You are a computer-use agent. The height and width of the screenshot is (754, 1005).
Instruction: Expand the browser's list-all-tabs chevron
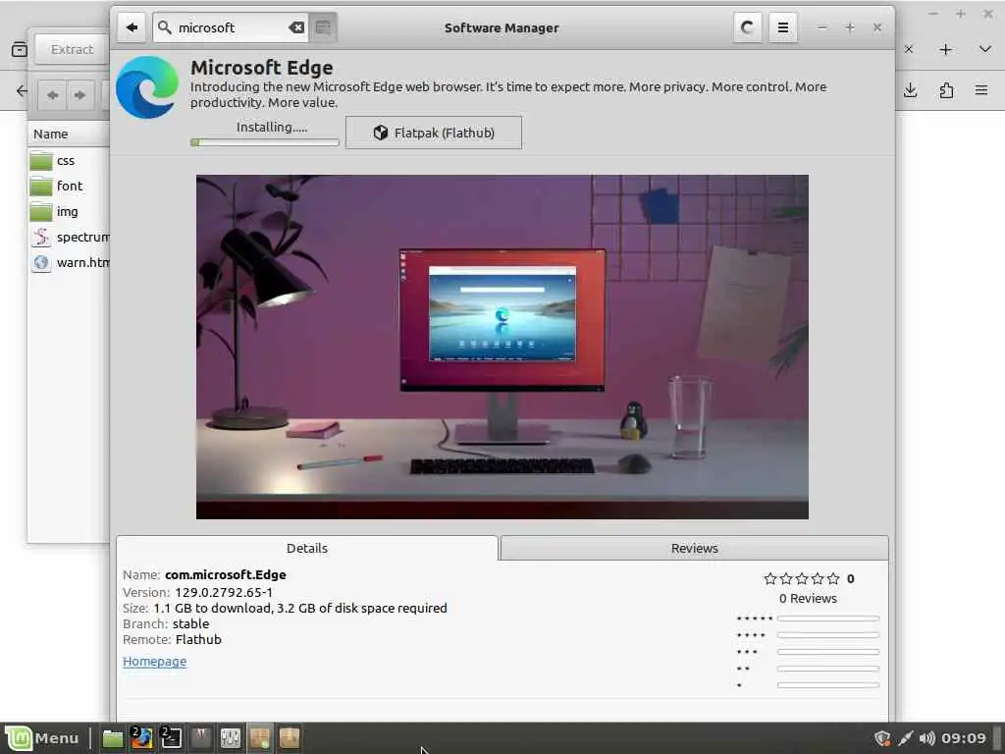(985, 49)
